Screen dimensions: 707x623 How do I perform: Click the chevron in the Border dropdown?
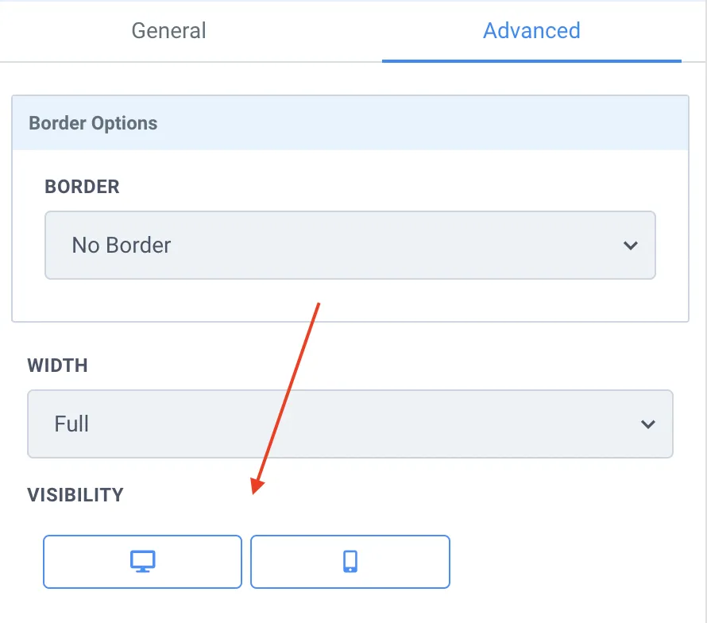[631, 246]
